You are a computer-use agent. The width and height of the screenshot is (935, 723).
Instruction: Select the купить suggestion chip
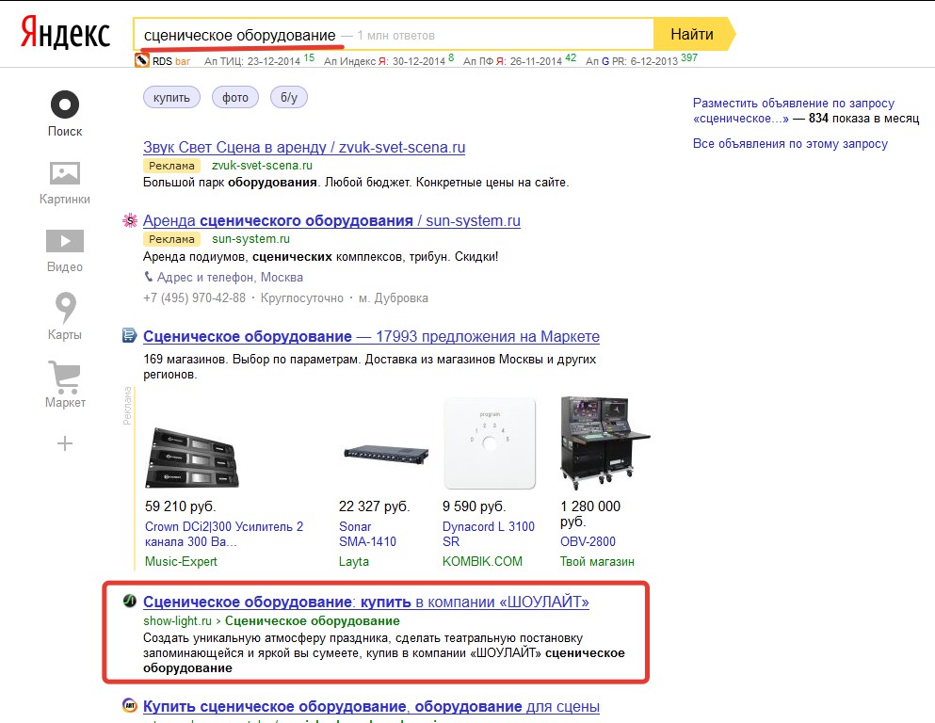coord(171,97)
